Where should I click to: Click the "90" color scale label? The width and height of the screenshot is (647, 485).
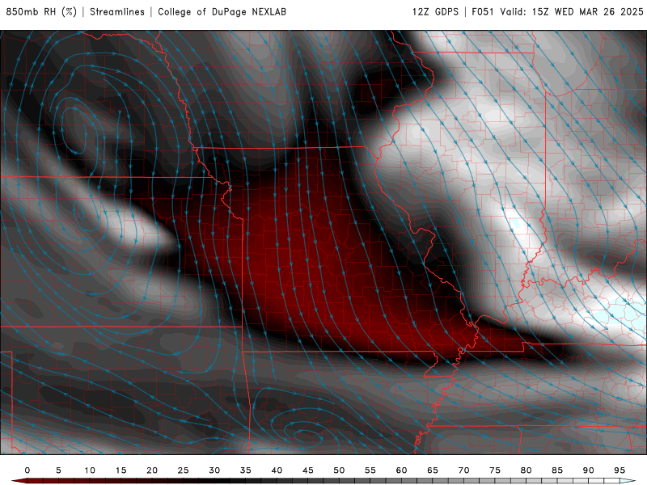coord(589,470)
